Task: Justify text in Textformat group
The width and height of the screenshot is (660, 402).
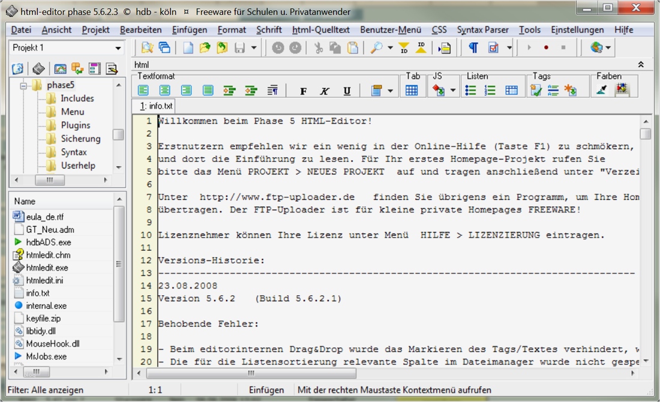Action: 208,90
